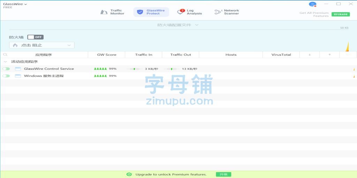Click the flame icon in mode dropdown
Image resolution: width=357 pixels, height=178 pixels.
click(15, 45)
